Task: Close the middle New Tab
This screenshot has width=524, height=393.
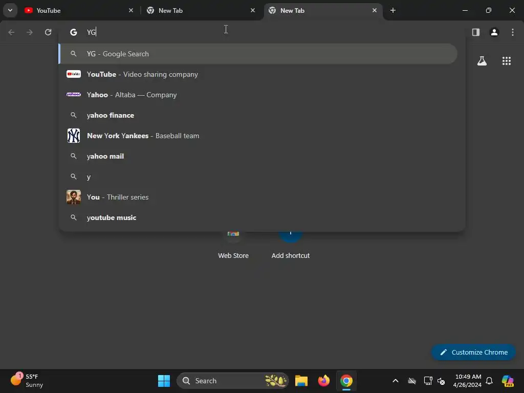Action: click(x=253, y=10)
